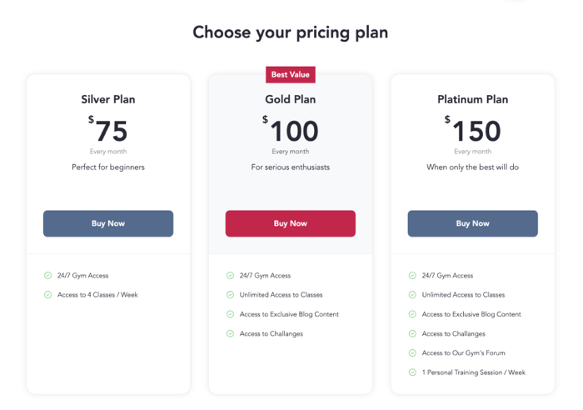Screen dimensions: 583x410
Task: Click checkmark next to Access to 4 Classes / Week
Action: 48,294
